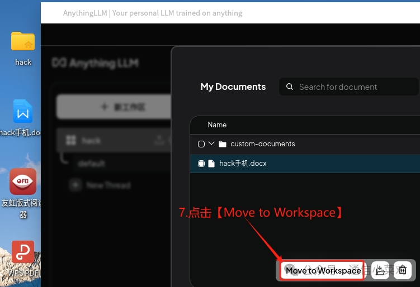Viewport: 420px width, 287px height.
Task: Toggle the hack手机.docx checkbox
Action: (201, 164)
